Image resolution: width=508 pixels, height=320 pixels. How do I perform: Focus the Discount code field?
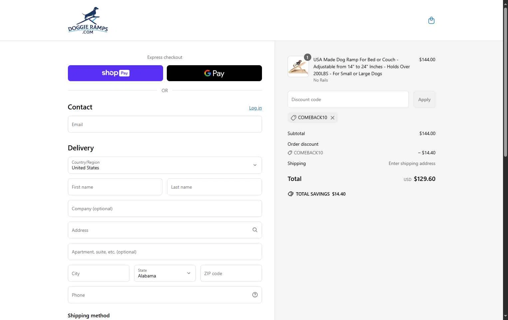click(x=348, y=99)
